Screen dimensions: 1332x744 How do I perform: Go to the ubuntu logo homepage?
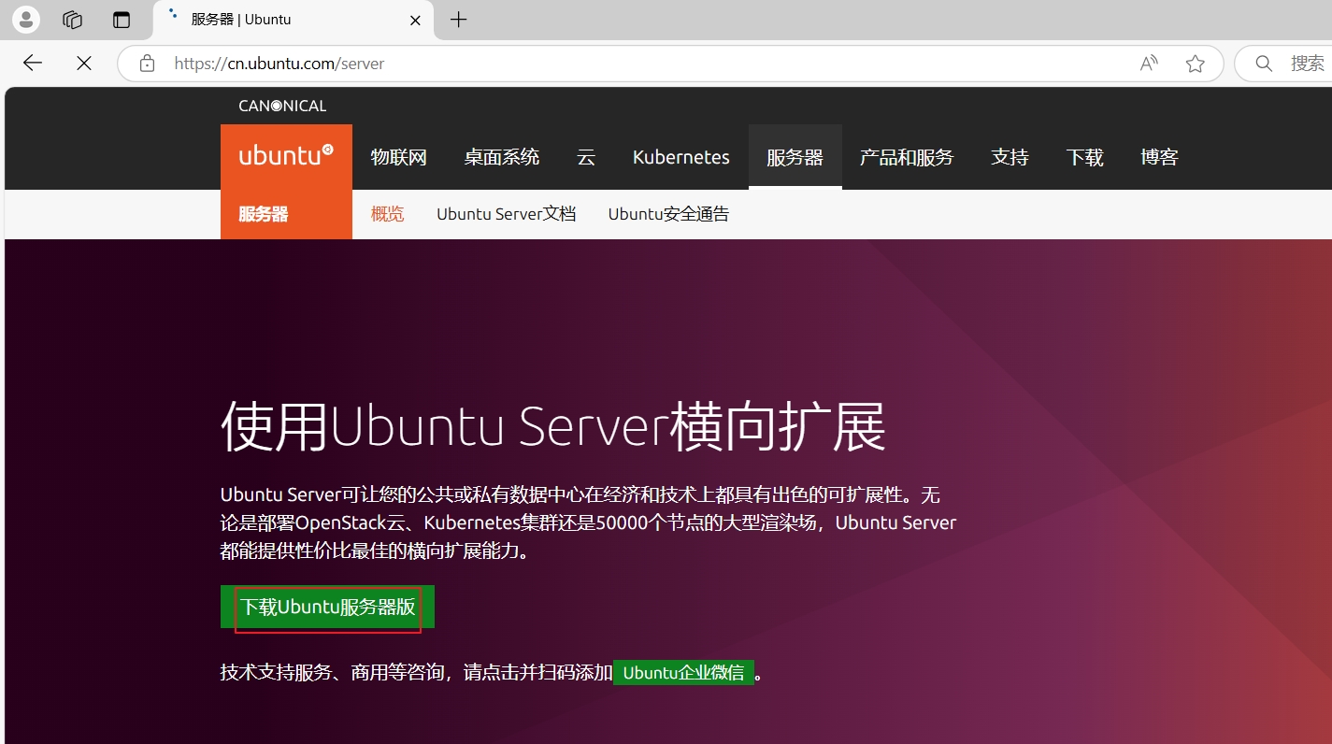tap(286, 157)
